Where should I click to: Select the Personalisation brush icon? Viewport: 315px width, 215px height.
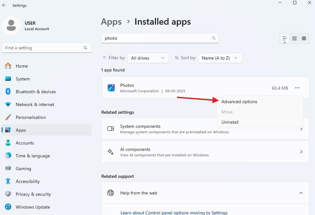coord(8,117)
